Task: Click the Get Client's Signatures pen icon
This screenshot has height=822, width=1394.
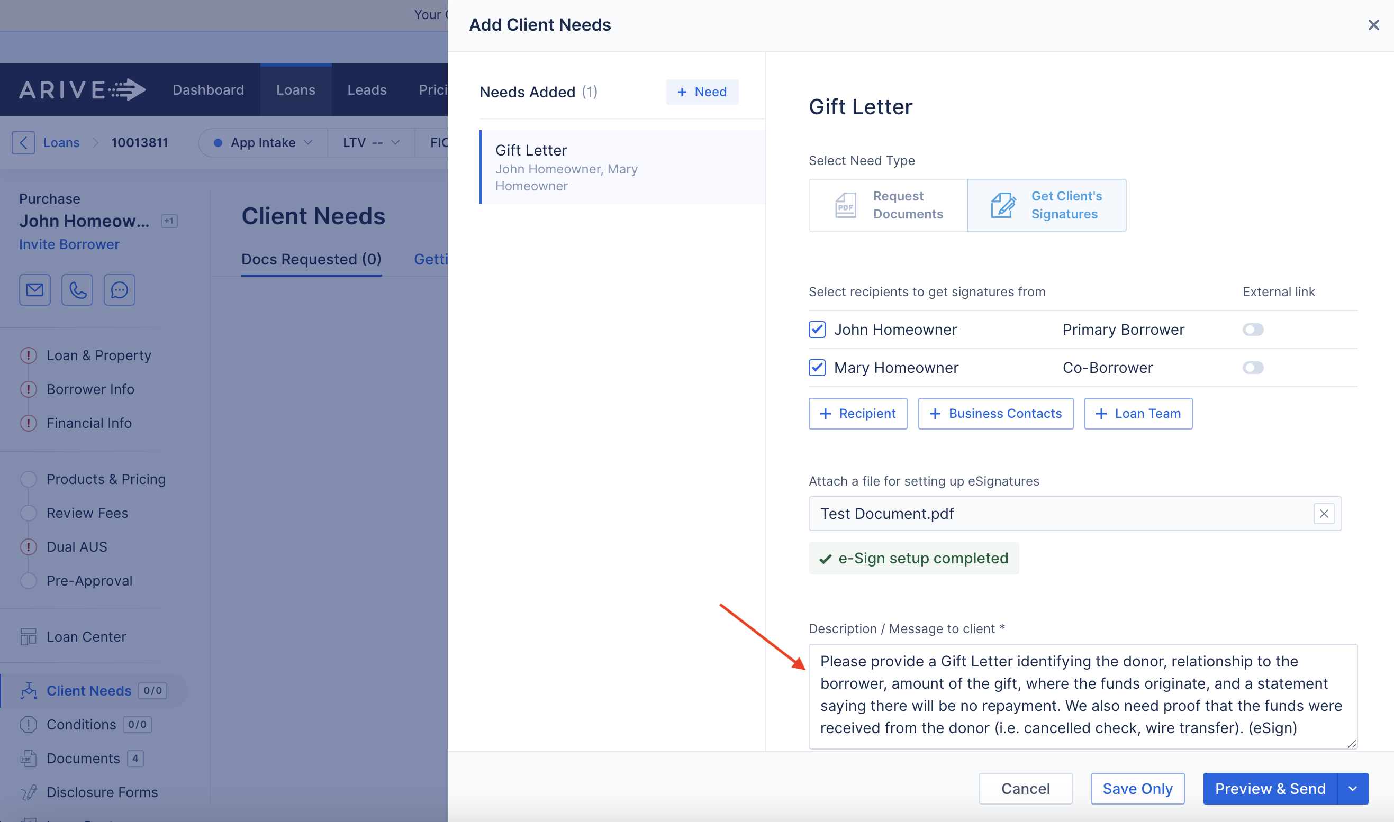Action: coord(1003,205)
